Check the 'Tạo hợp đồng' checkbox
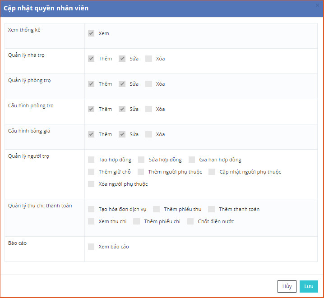Screen dimensions: 324x298 click(91, 160)
